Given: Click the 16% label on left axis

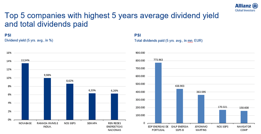Looking at the screenshot, I should point(9,53).
